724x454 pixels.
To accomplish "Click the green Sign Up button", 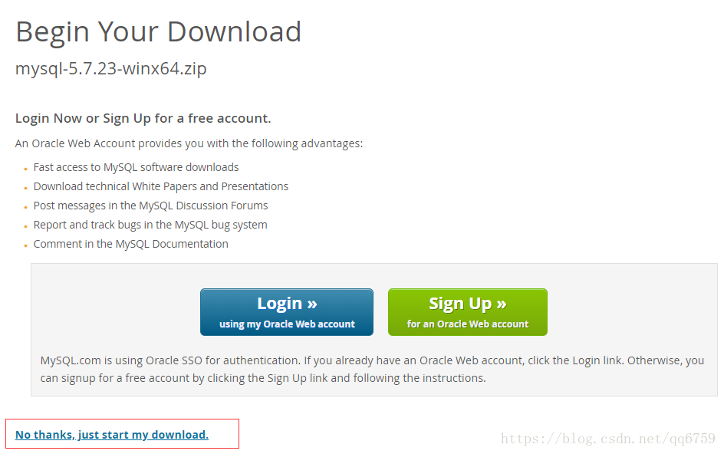I will pyautogui.click(x=468, y=312).
